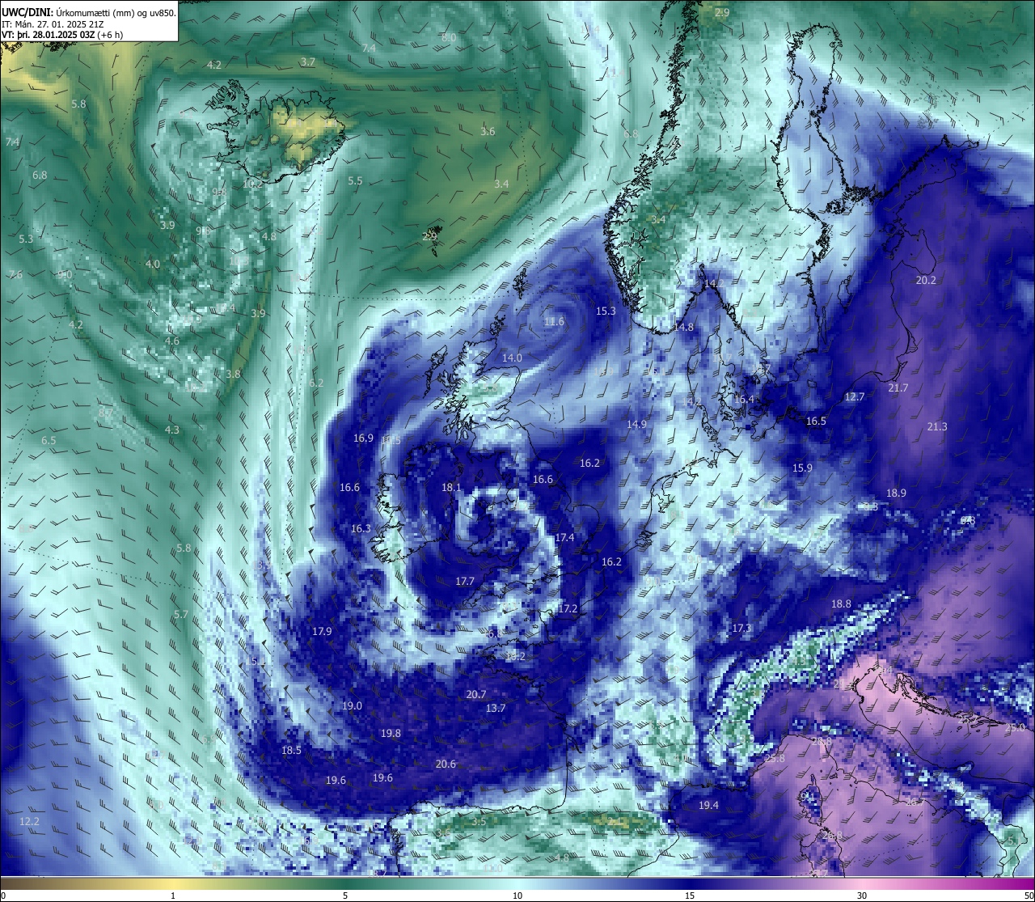This screenshot has width=1035, height=902.
Task: Click the 17.2 value label
Action: (x=568, y=608)
